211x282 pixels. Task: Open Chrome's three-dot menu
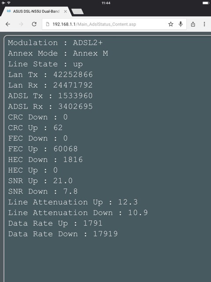click(204, 24)
